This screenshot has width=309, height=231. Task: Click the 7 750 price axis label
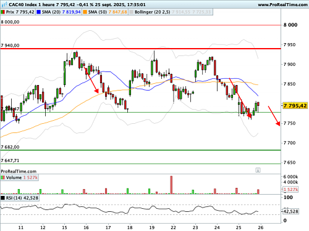pos(289,123)
